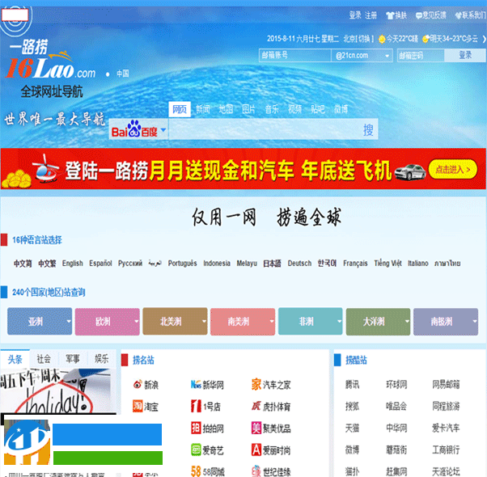Expand the 非洲 continent dropdown arrow
Image resolution: width=487 pixels, height=477 pixels.
tap(340, 321)
